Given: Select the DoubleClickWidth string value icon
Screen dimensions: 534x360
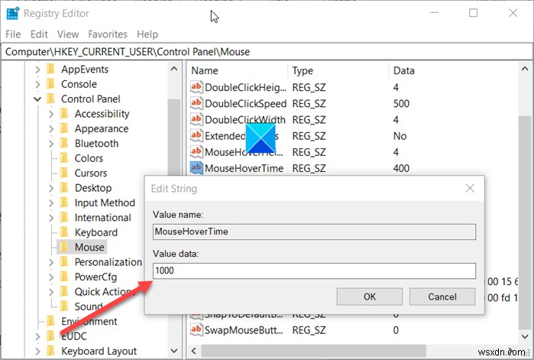Looking at the screenshot, I should [196, 119].
